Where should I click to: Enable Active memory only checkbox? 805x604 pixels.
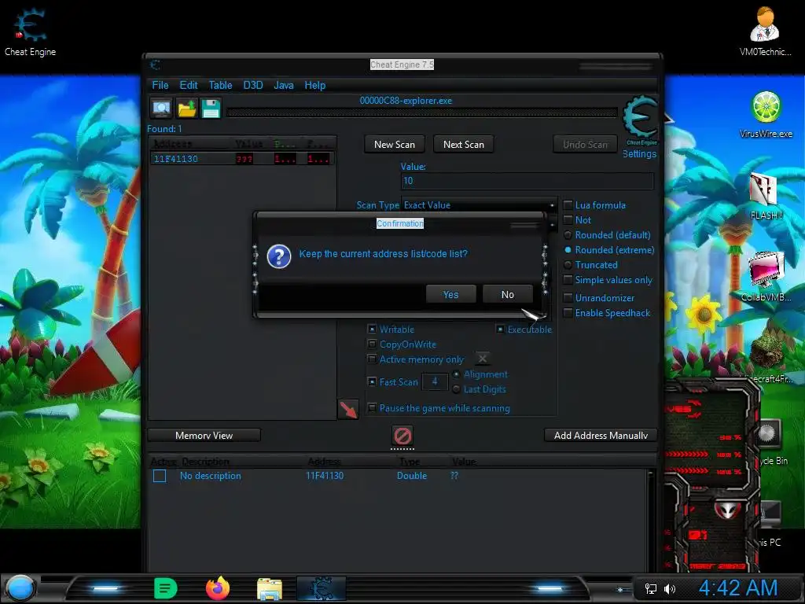[x=372, y=359]
